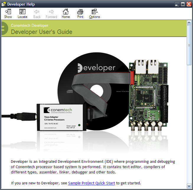Click the scrollbar up arrow
Image resolution: width=193 pixels, height=190 pixels.
tap(189, 22)
